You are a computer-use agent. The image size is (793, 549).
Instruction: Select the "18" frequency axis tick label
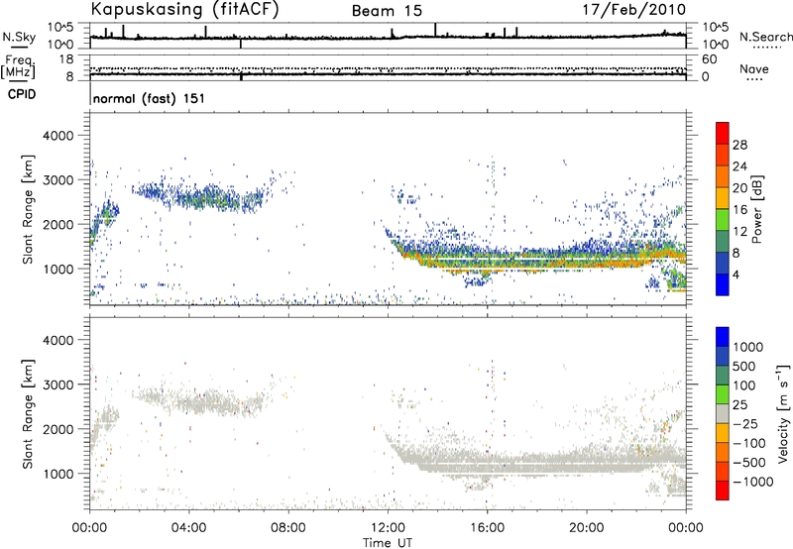[x=66, y=59]
